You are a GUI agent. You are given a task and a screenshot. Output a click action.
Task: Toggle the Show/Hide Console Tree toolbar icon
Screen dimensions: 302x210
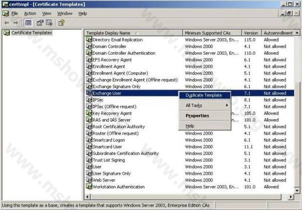pos(28,23)
